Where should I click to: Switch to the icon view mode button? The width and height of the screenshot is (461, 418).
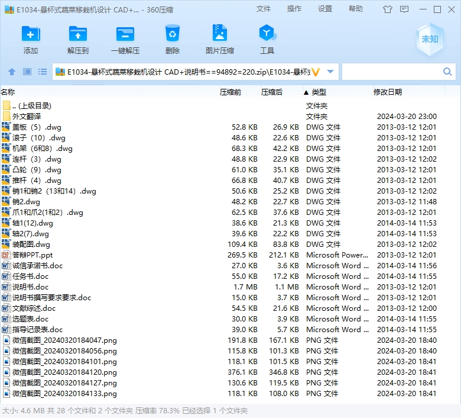click(x=27, y=72)
